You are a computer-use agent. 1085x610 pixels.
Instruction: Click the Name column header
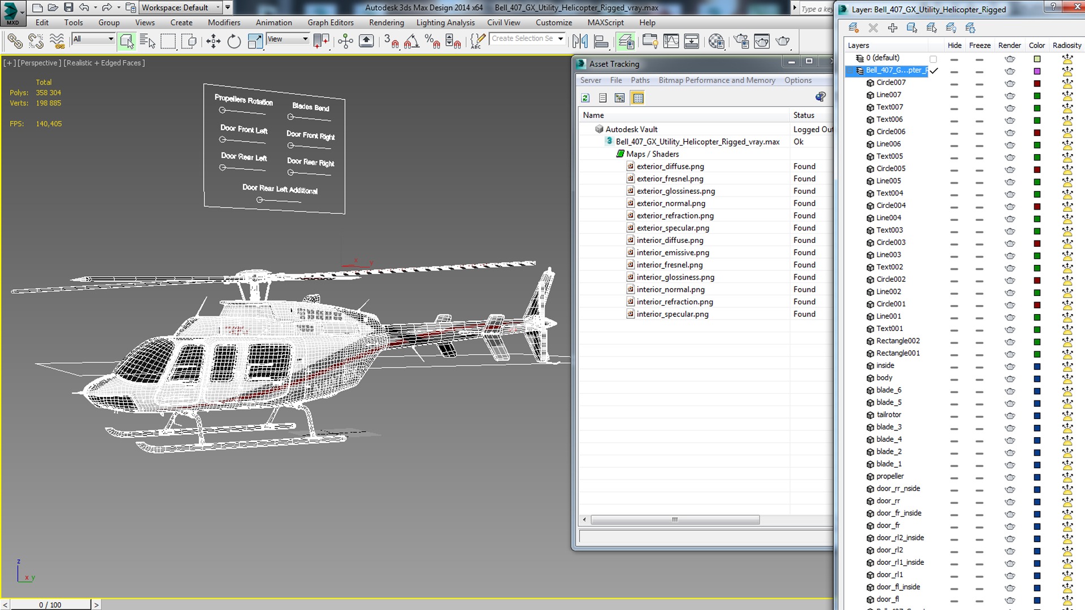pyautogui.click(x=683, y=115)
